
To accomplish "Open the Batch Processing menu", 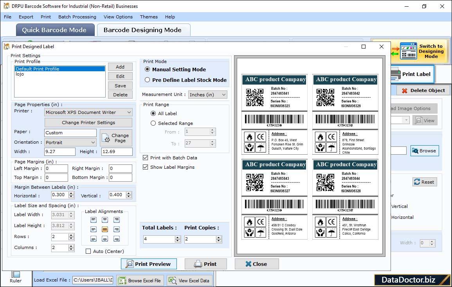I will pos(77,17).
